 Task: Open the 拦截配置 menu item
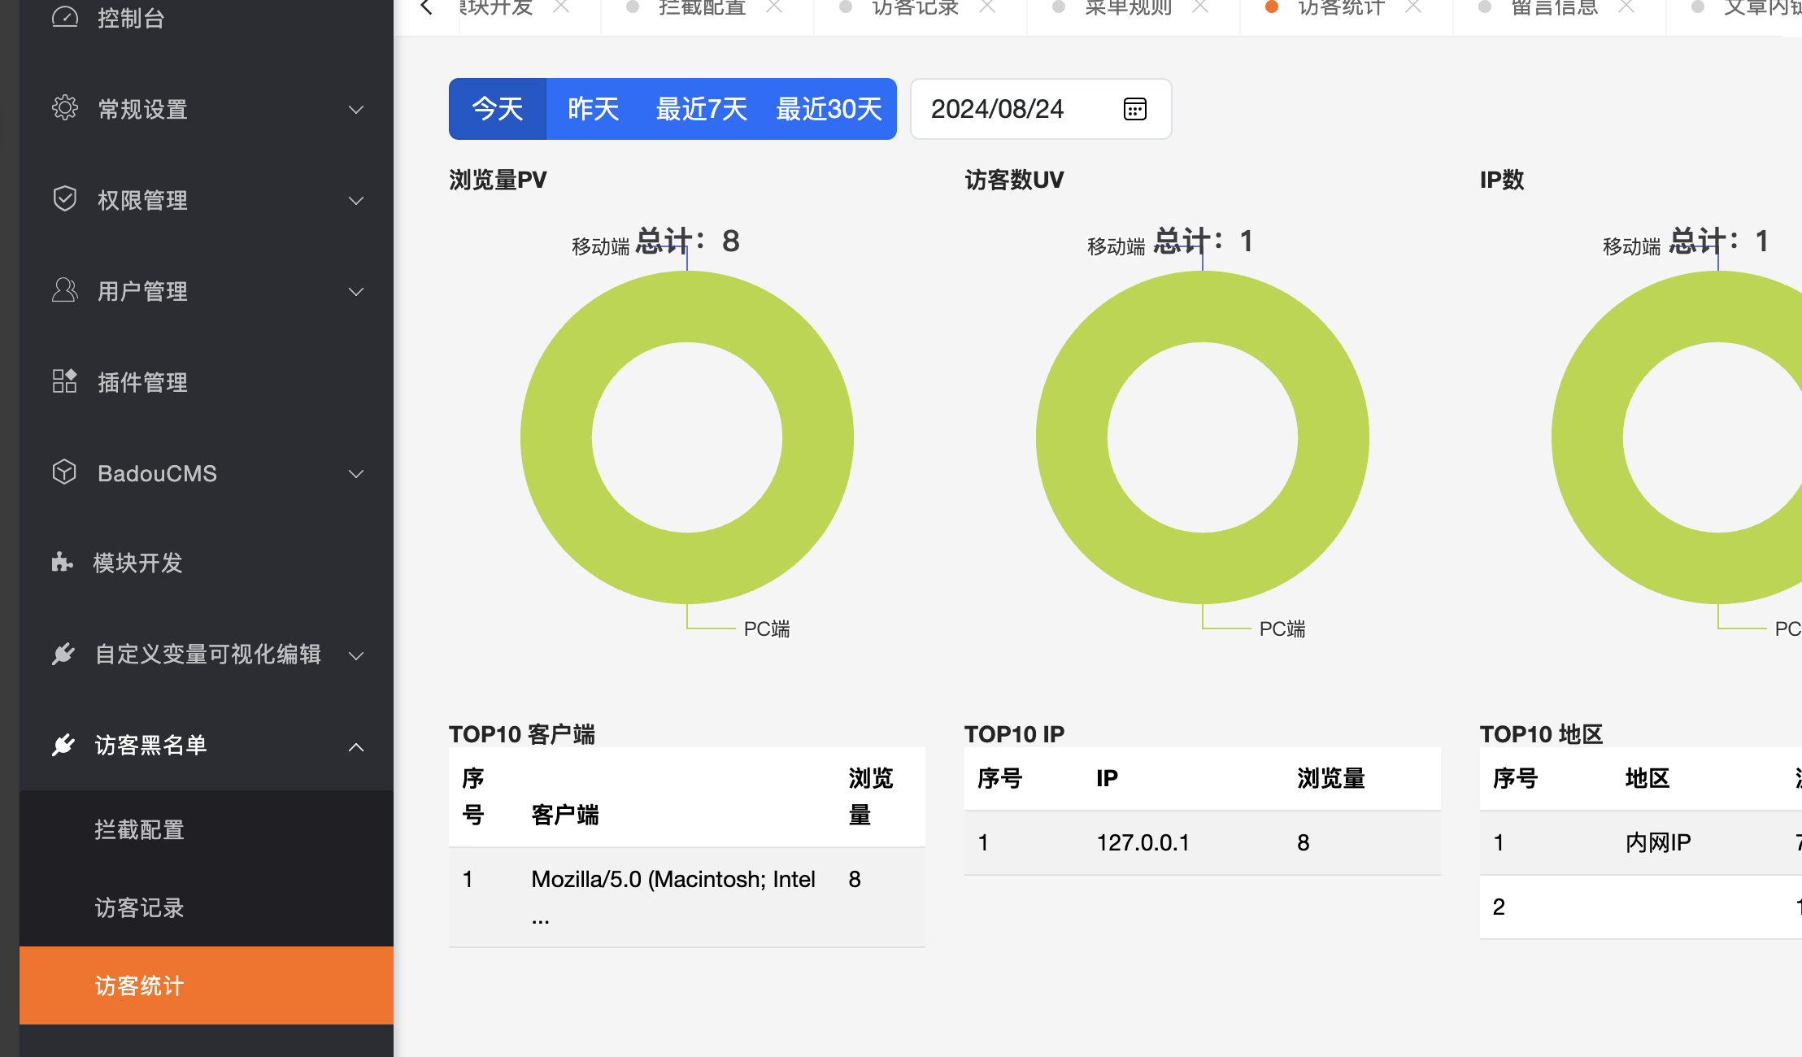[140, 829]
